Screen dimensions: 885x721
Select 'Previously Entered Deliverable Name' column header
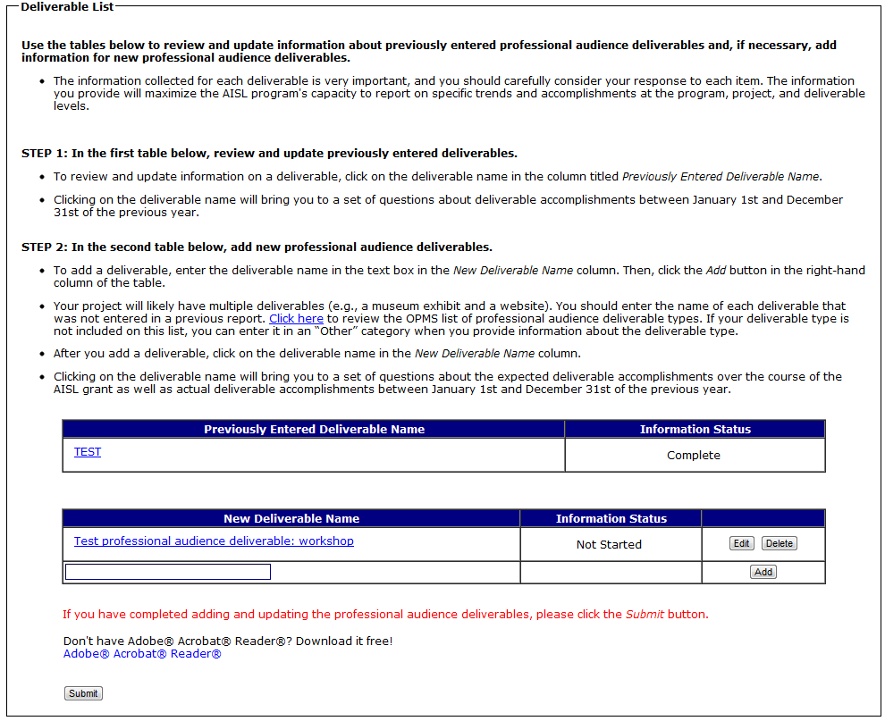pos(314,430)
